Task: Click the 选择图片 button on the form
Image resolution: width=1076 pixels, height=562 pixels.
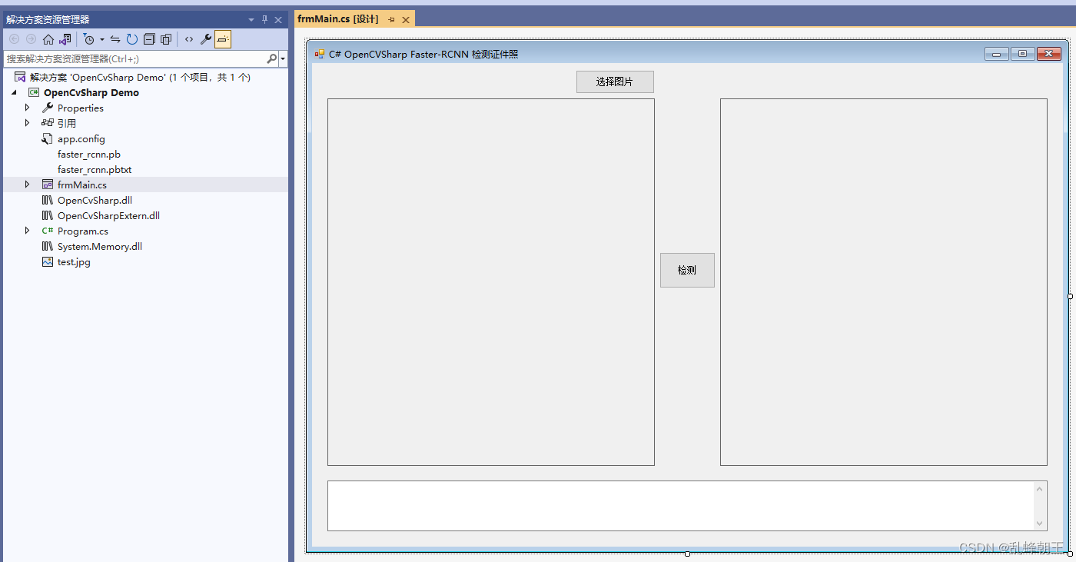Action: 615,81
